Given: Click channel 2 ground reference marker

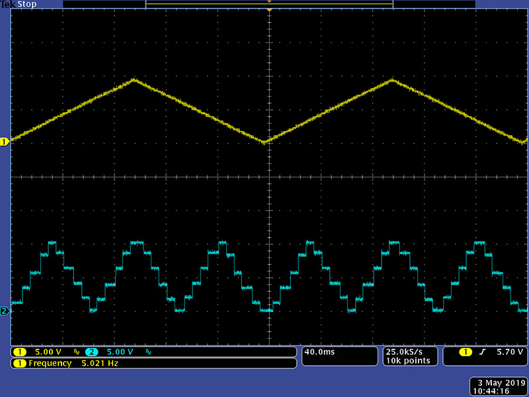Looking at the screenshot, I should pyautogui.click(x=4, y=311).
